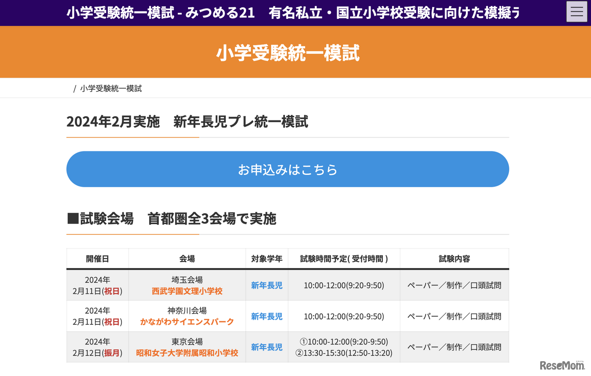Open the 昭和女子大学附属昭和小学校 venue link
This screenshot has height=376, width=591.
click(x=187, y=353)
